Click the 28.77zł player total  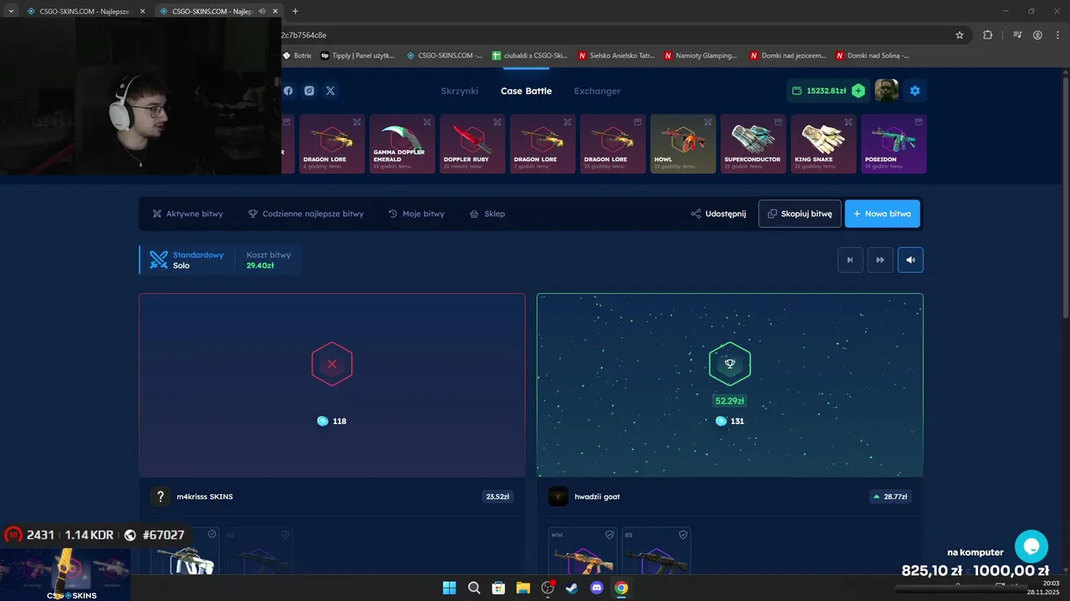click(x=890, y=497)
